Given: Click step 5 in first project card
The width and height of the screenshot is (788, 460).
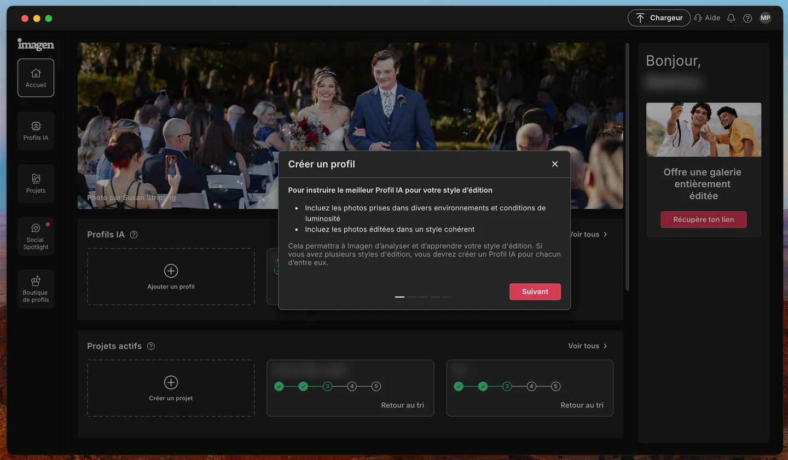Looking at the screenshot, I should tap(376, 387).
